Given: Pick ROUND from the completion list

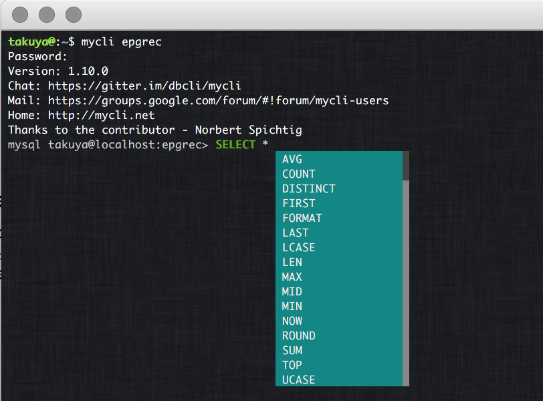Looking at the screenshot, I should (339, 336).
